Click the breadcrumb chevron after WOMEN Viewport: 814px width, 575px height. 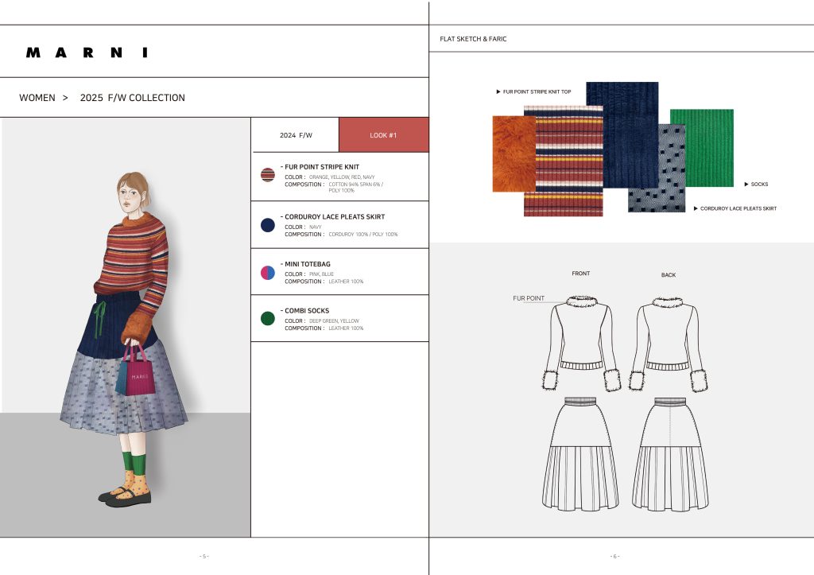[65, 98]
